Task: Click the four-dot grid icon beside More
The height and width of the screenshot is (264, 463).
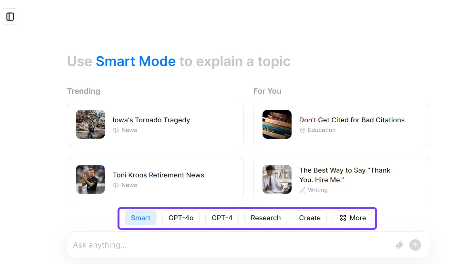Action: coord(343,218)
